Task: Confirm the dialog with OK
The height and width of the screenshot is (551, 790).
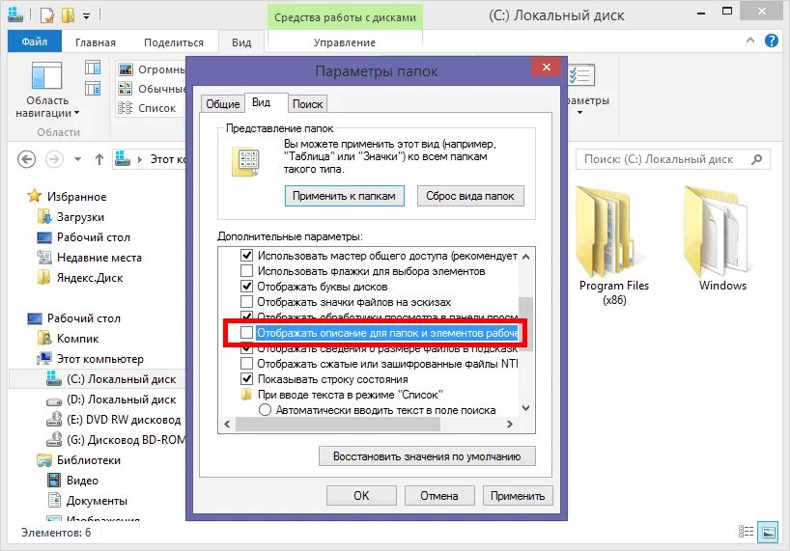Action: pyautogui.click(x=361, y=496)
